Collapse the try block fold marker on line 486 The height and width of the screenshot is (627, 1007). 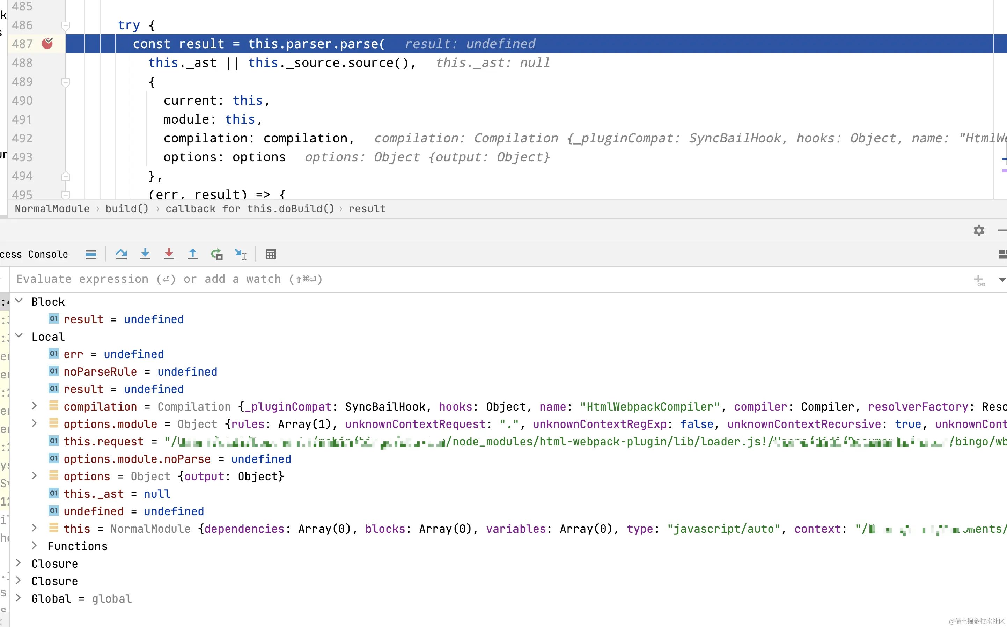click(x=66, y=26)
